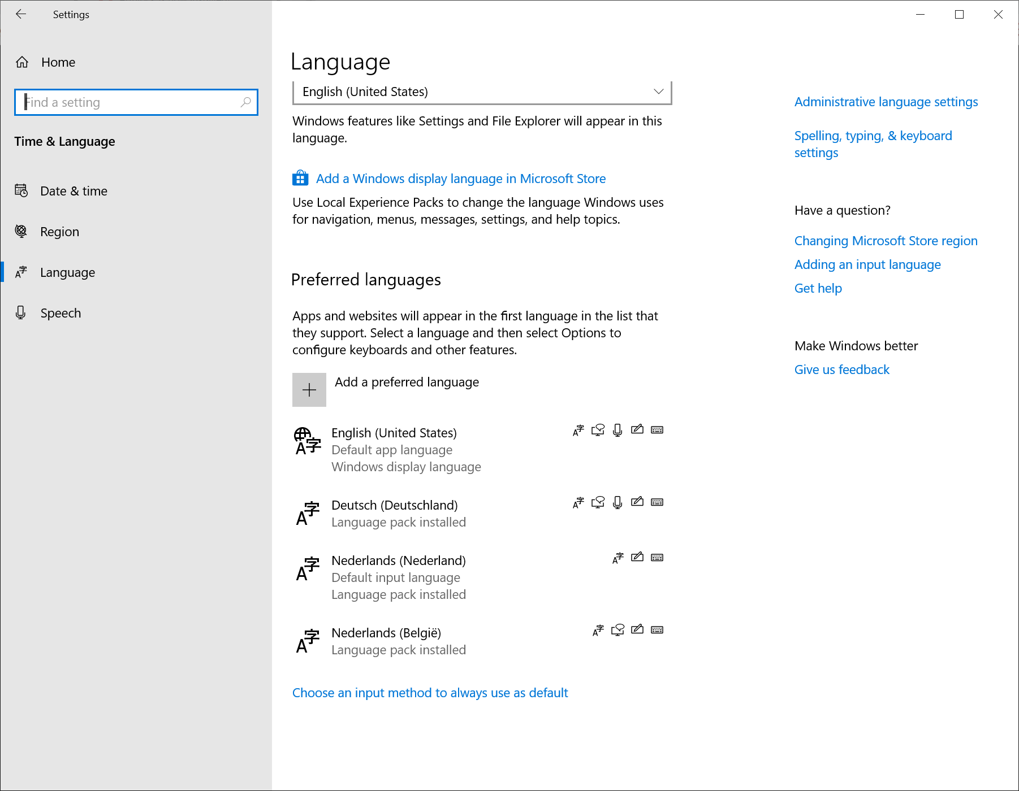Click English display language feature icon
This screenshot has height=791, width=1019.
[578, 431]
